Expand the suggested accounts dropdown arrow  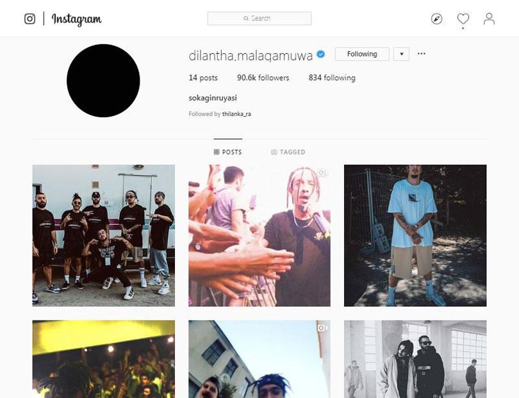coord(402,54)
